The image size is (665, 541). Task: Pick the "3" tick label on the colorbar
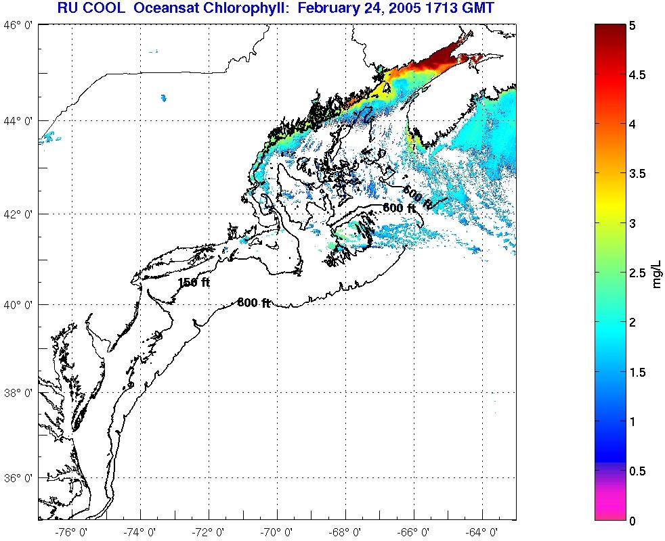pos(632,223)
